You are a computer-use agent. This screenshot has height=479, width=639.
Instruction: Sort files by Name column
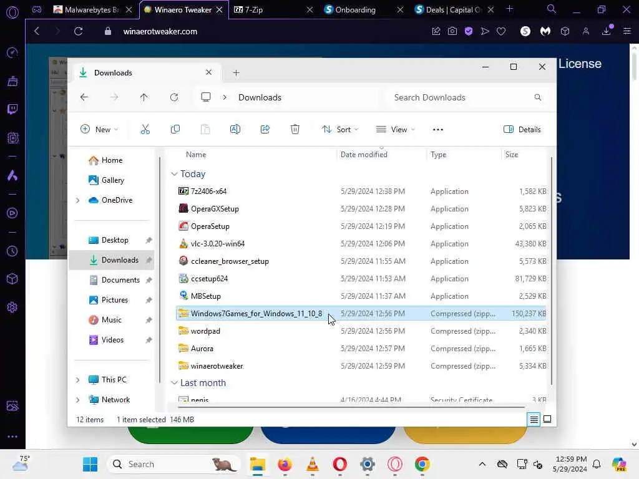(196, 155)
